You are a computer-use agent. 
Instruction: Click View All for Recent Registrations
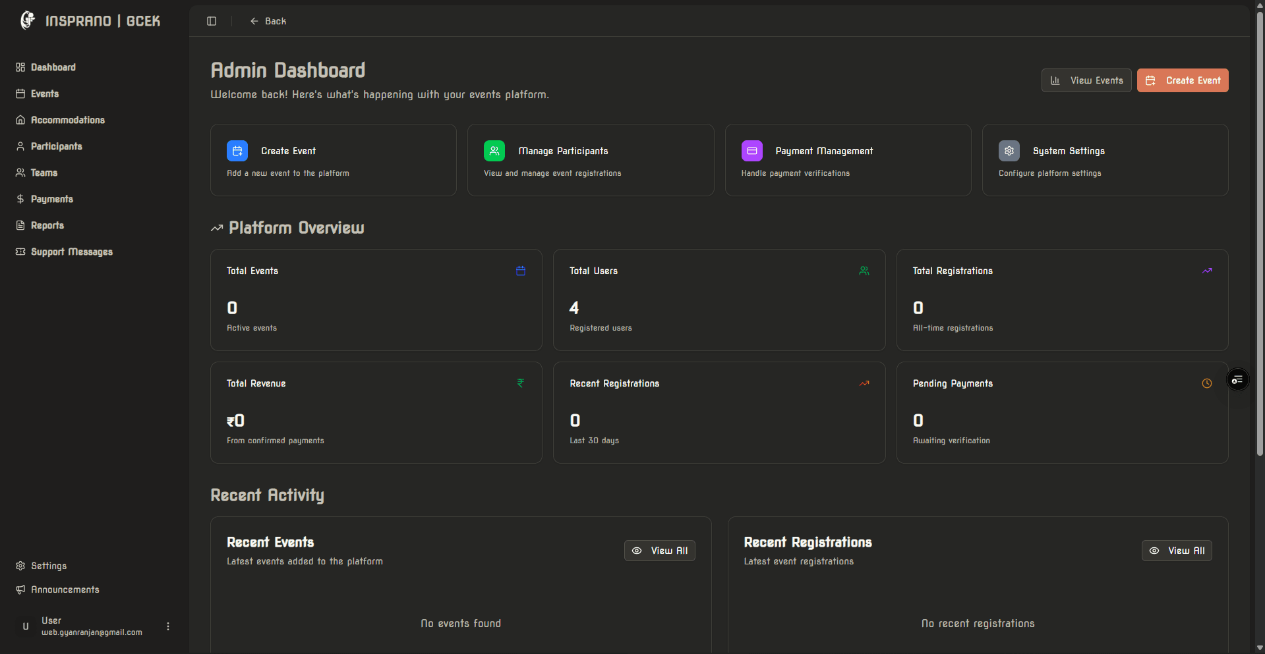pos(1176,551)
